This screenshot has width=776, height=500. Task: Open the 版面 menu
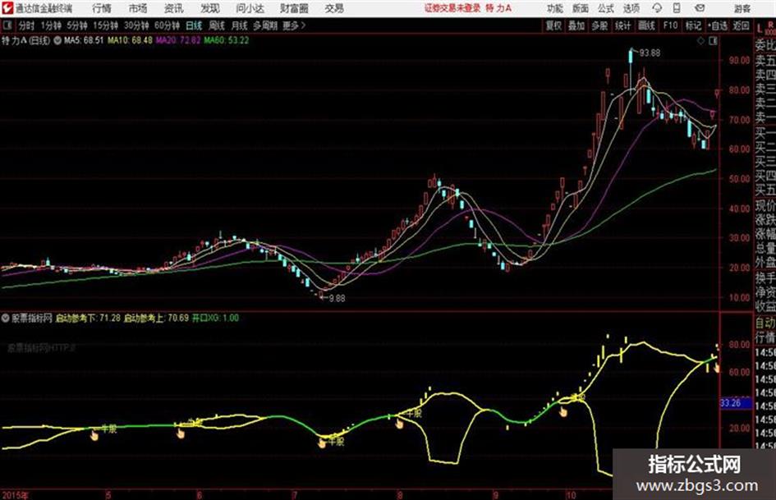(x=580, y=8)
